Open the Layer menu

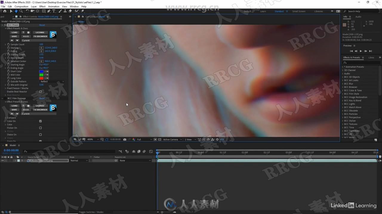[x=34, y=7]
